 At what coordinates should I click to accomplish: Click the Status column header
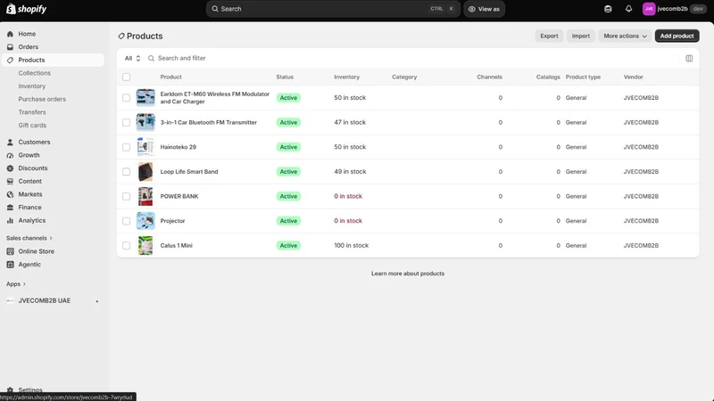click(285, 77)
